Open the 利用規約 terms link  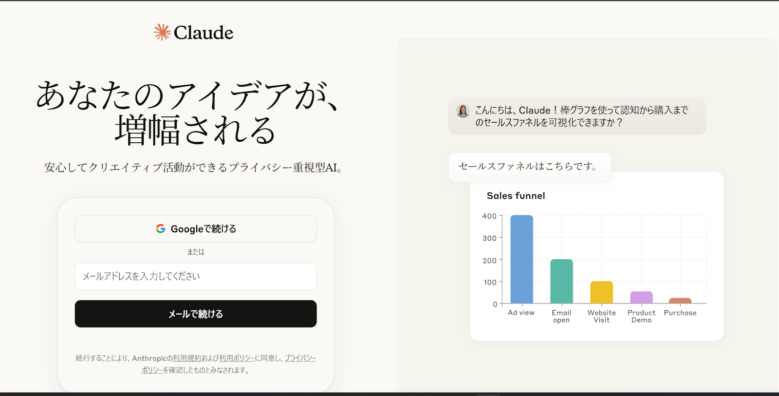tap(187, 358)
